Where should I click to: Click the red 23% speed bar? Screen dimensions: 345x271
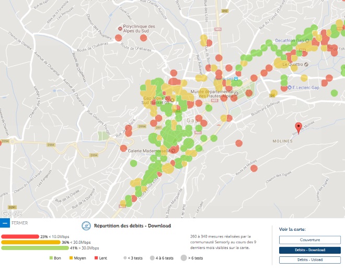click(20, 236)
